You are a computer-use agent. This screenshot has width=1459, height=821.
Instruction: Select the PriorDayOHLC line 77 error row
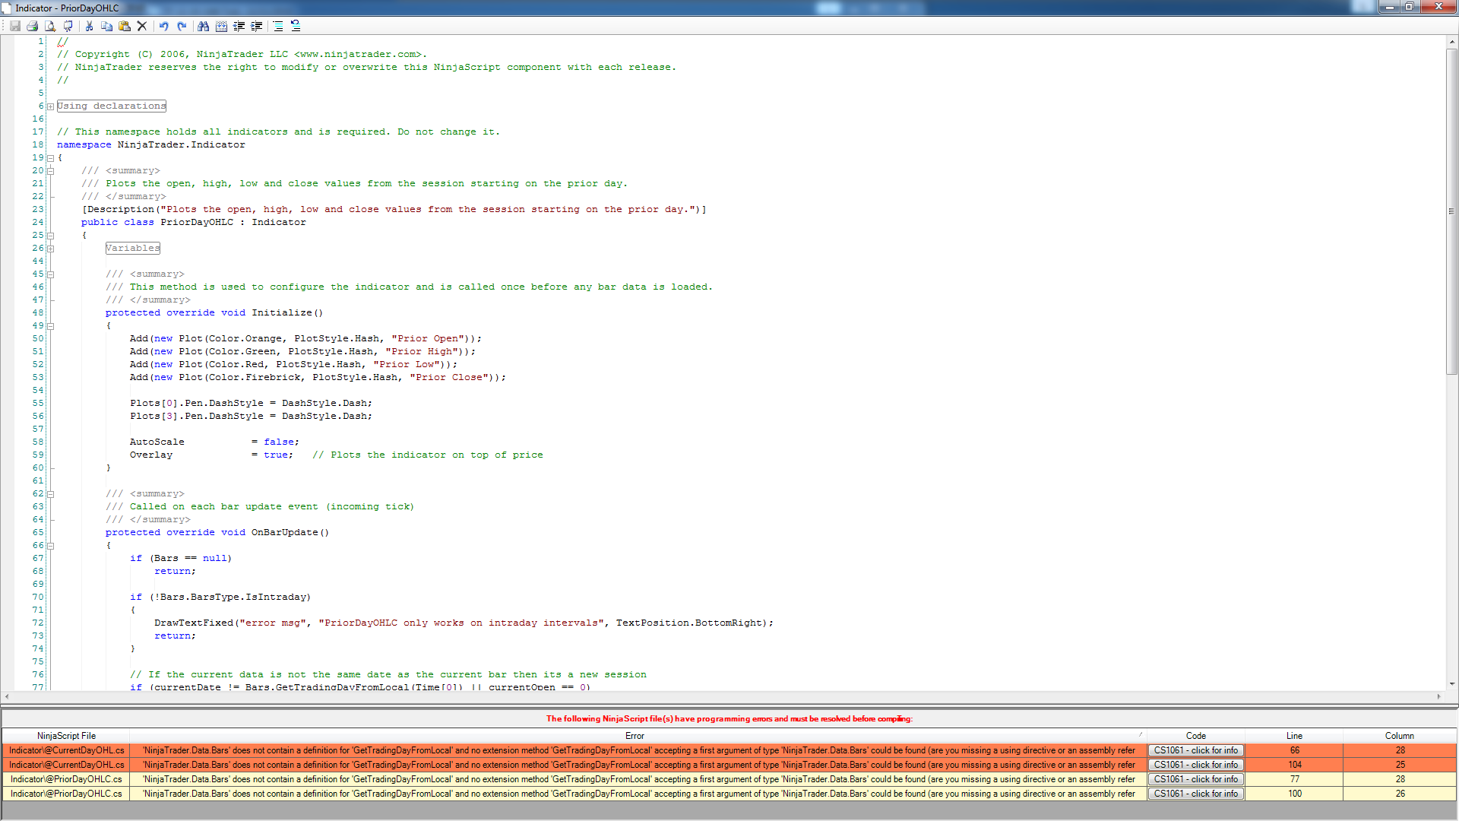pos(635,779)
